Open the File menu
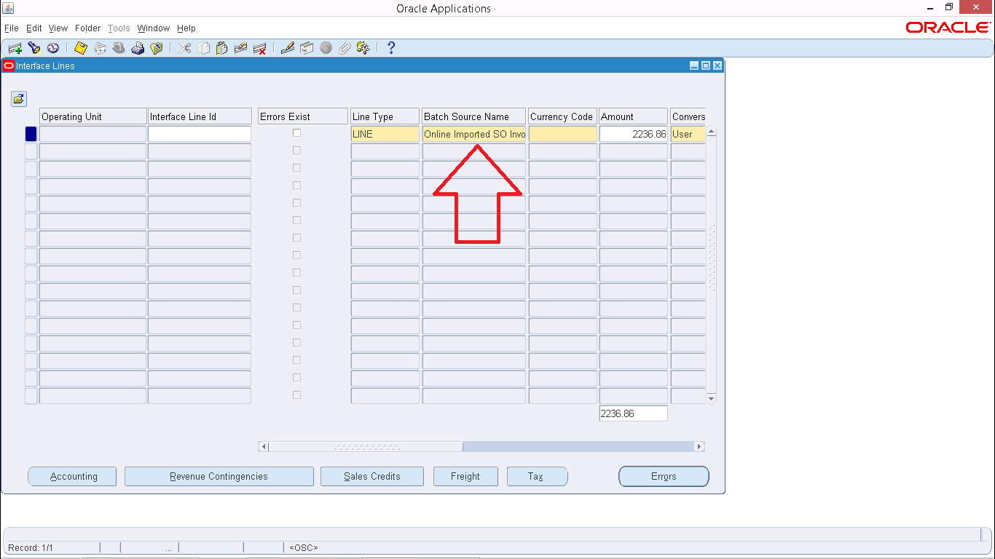995x559 pixels. pos(11,28)
